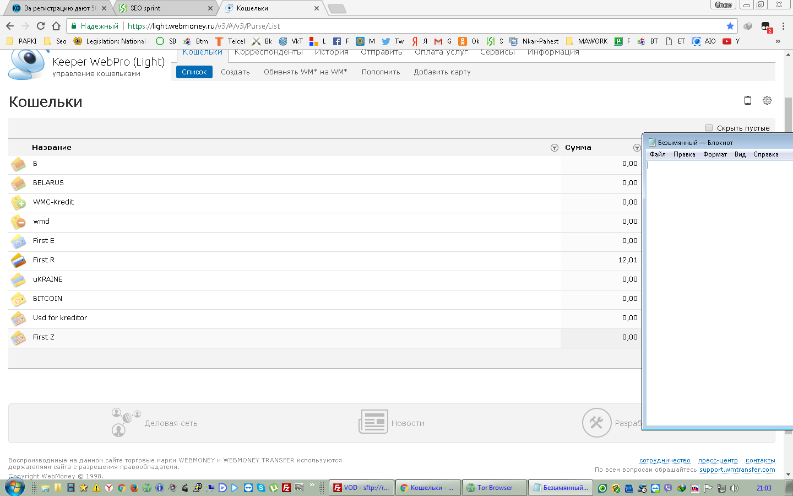Viewport: 793px width, 496px height.
Task: Click the Добавить карту link
Action: (442, 72)
